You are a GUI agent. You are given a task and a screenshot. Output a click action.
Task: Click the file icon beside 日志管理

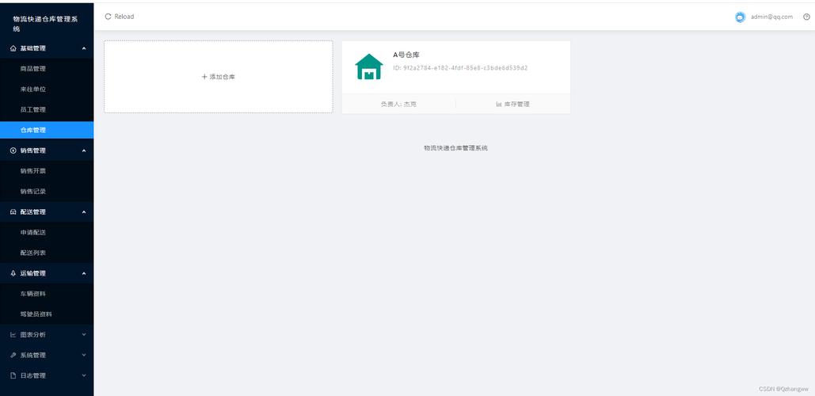click(x=13, y=375)
